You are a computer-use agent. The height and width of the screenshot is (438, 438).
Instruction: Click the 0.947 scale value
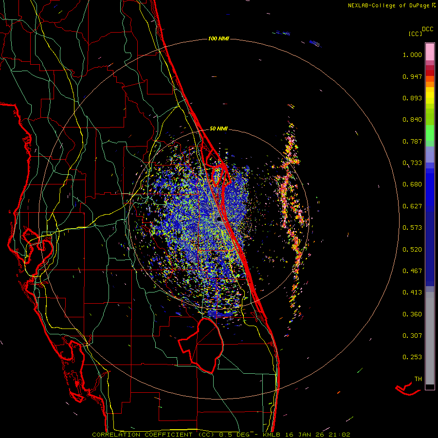point(412,76)
